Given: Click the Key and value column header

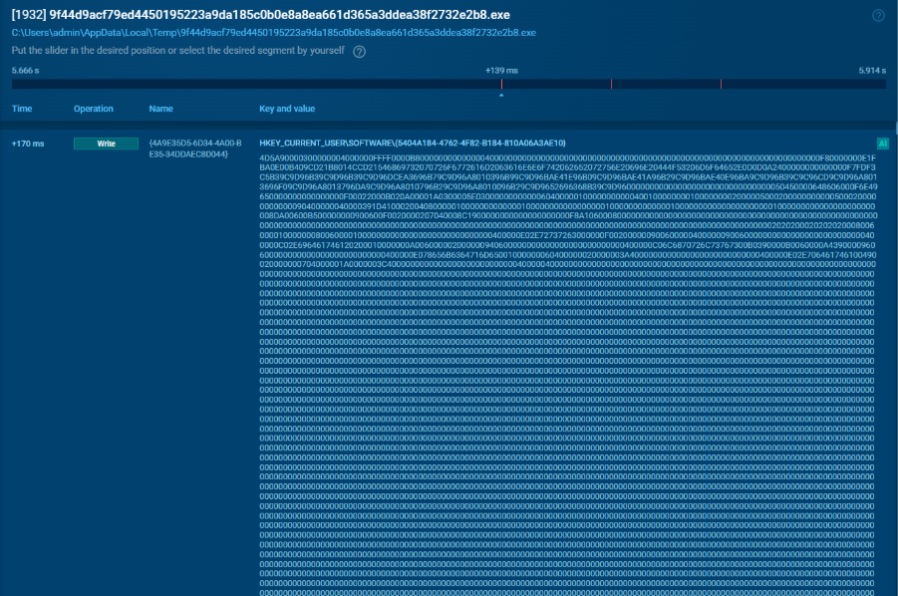Looking at the screenshot, I should pos(287,109).
